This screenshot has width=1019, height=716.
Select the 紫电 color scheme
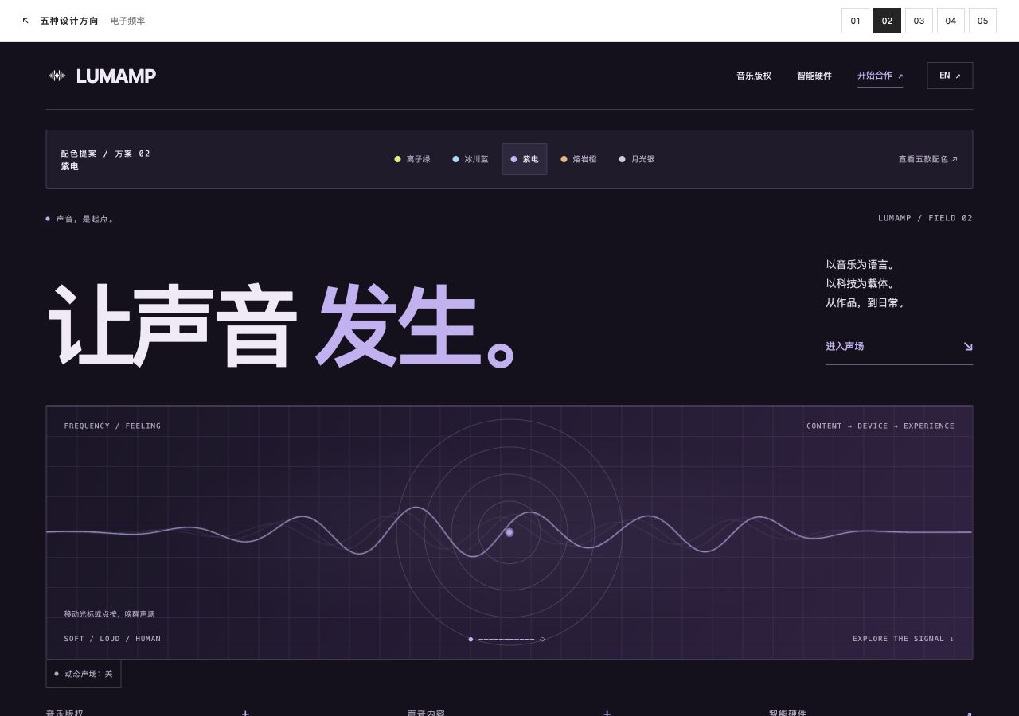pyautogui.click(x=525, y=159)
